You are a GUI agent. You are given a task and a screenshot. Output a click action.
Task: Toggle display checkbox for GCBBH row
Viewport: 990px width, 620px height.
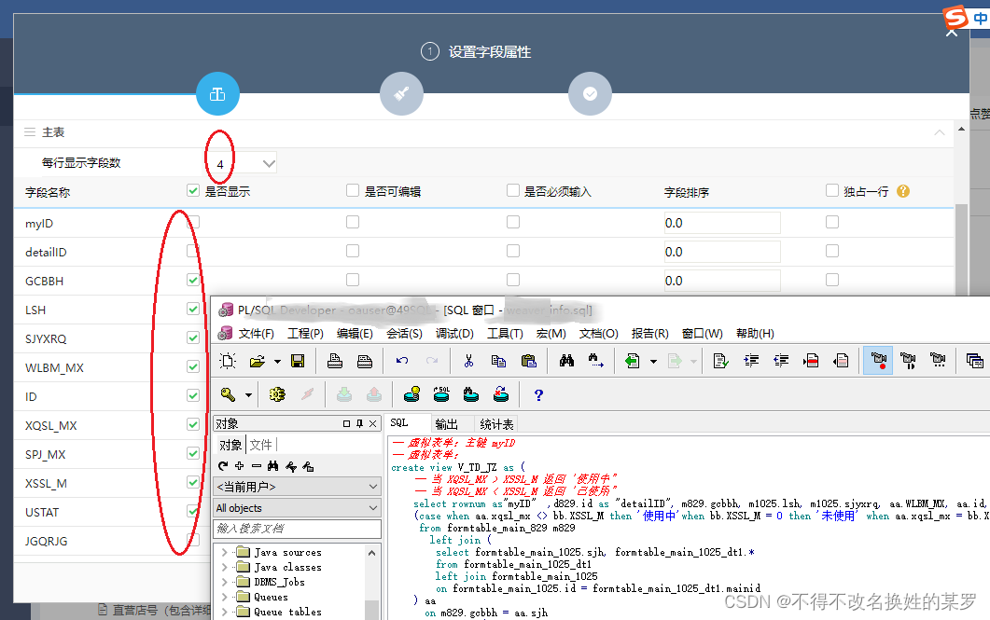point(193,280)
